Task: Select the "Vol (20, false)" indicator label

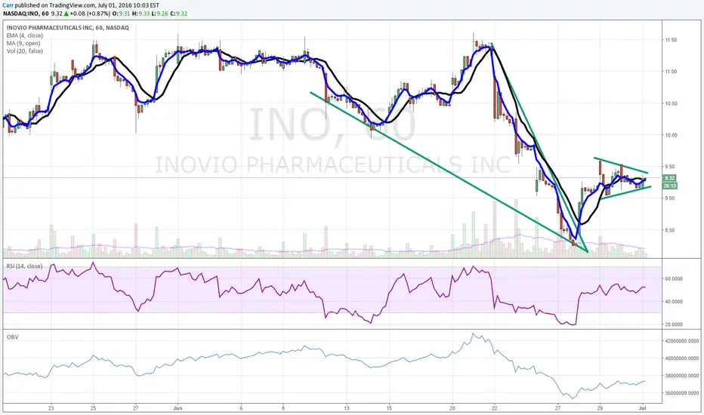Action: pos(25,51)
